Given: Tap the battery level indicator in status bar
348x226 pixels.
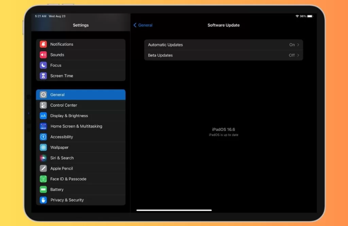Looking at the screenshot, I should pos(310,16).
